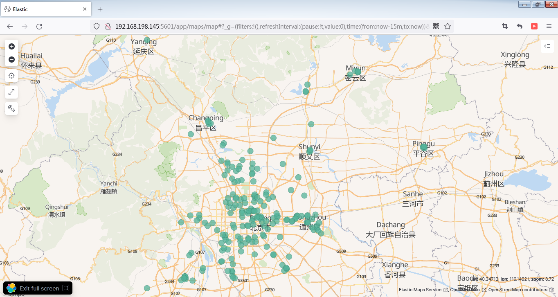This screenshot has width=558, height=297.
Task: Open the map tools wrench icon
Action: point(11,108)
